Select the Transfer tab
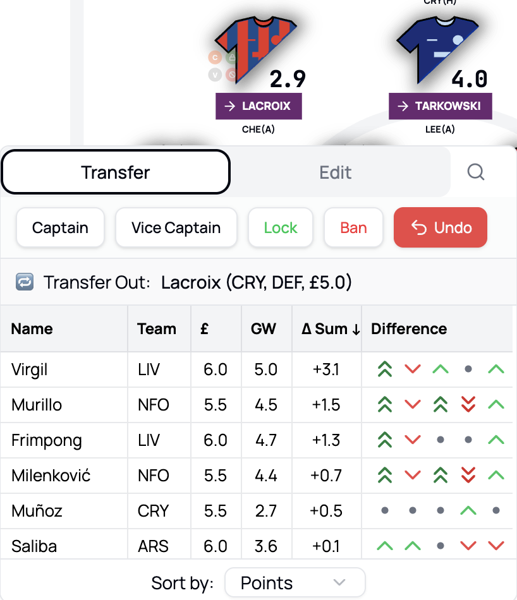517x600 pixels. [x=115, y=172]
